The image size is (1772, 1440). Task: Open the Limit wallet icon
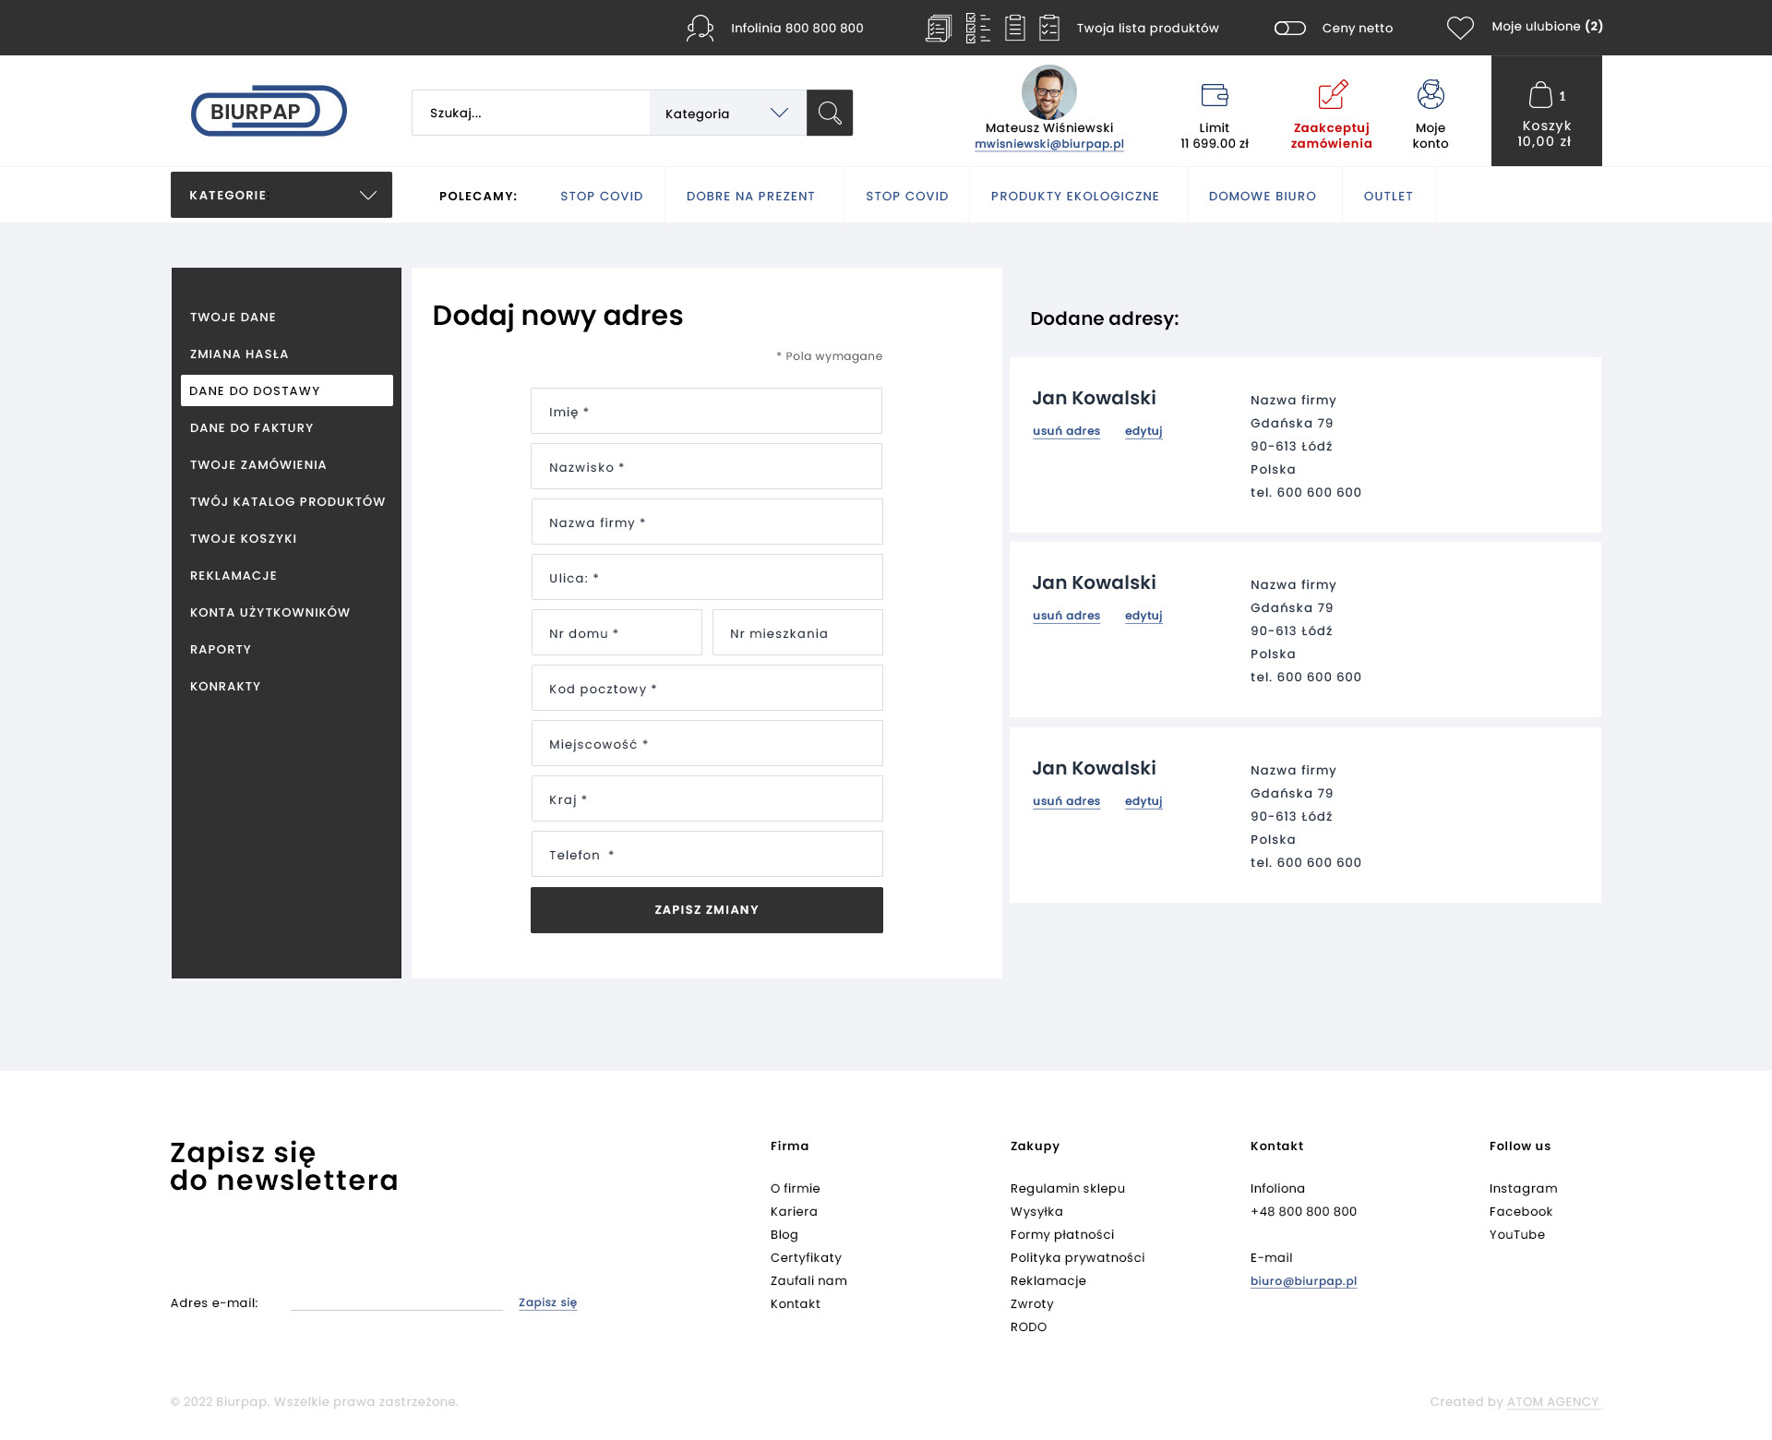pos(1215,94)
